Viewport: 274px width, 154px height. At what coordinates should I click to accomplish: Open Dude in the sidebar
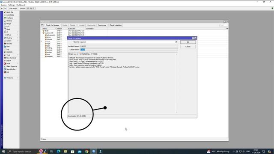pyautogui.click(x=8, y=64)
